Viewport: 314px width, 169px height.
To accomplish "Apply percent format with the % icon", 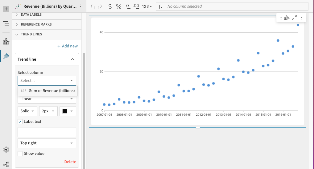I will [119, 6].
